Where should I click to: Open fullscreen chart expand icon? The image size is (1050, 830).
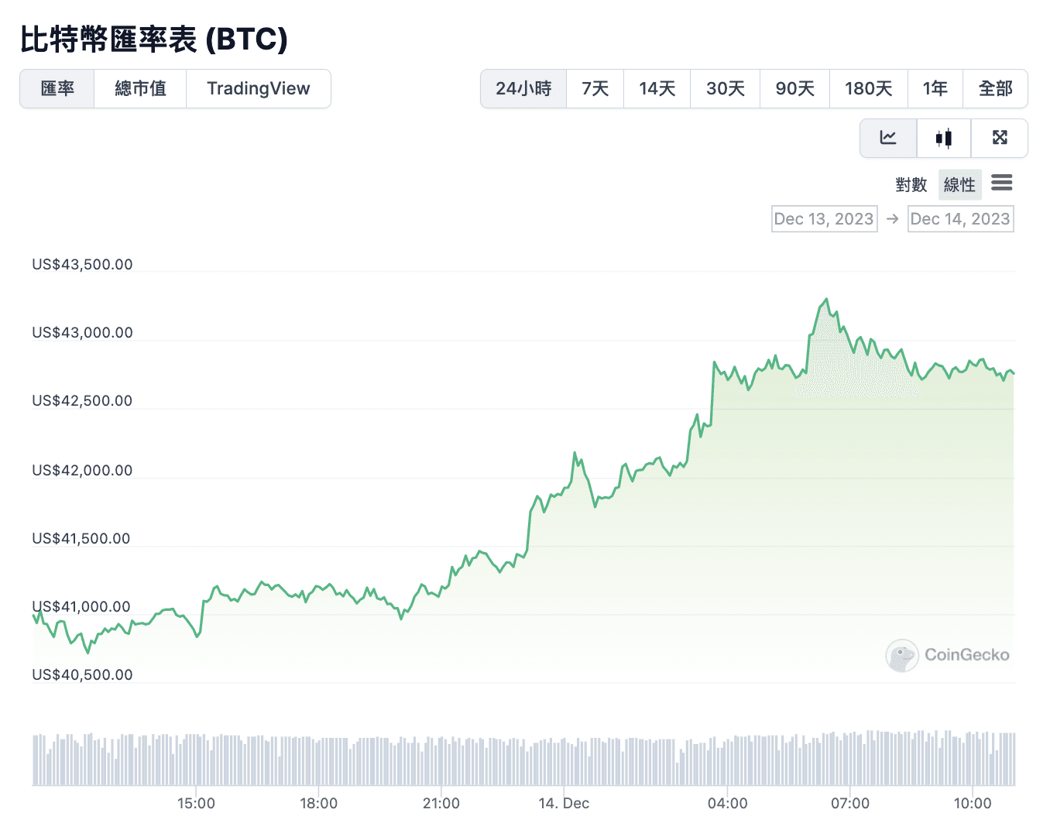coord(1000,138)
